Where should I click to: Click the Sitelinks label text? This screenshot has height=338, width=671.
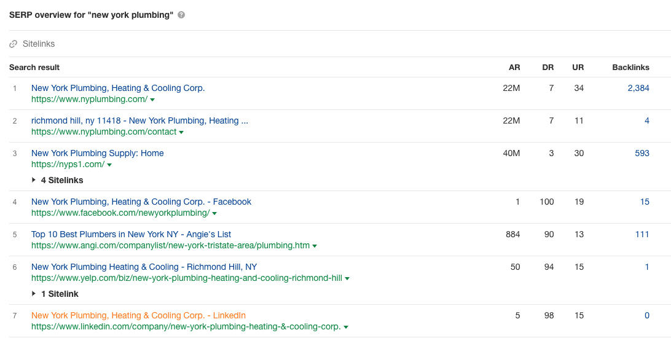[x=39, y=44]
